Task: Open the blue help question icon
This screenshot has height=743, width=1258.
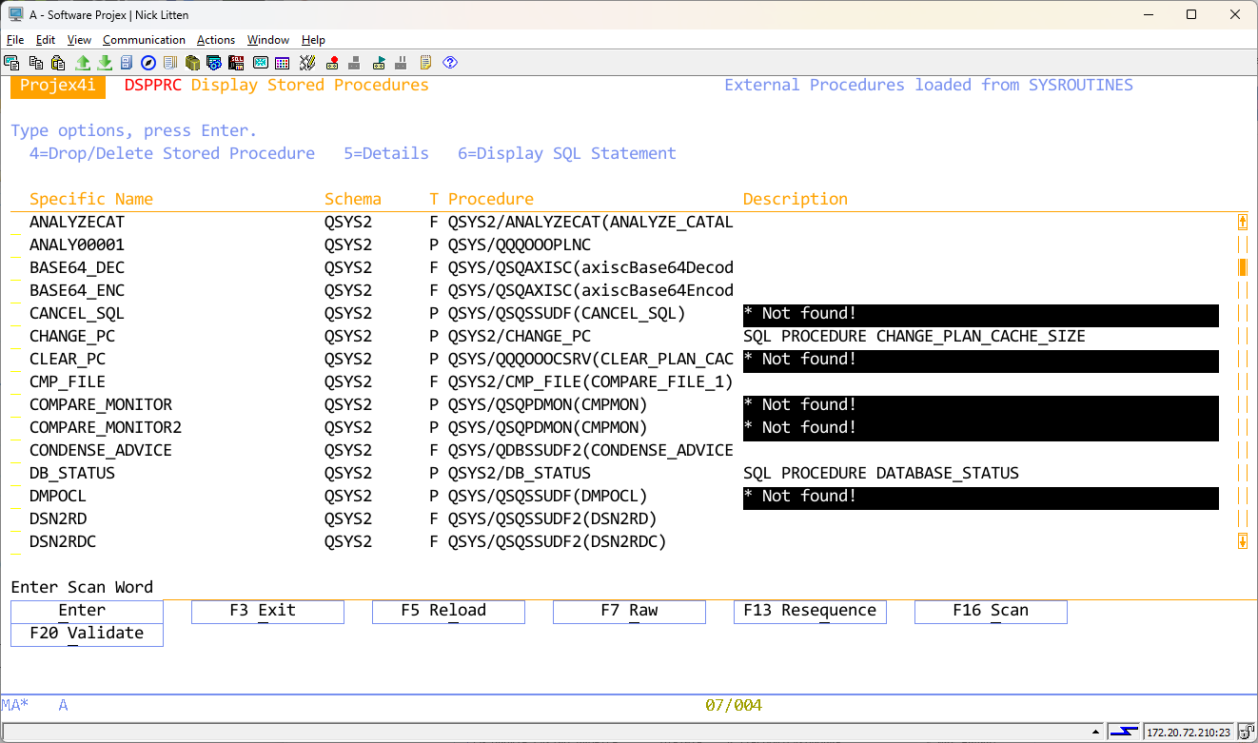Action: coord(450,63)
